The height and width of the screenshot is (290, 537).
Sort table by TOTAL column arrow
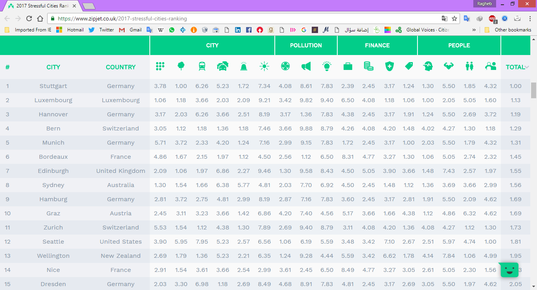point(527,67)
